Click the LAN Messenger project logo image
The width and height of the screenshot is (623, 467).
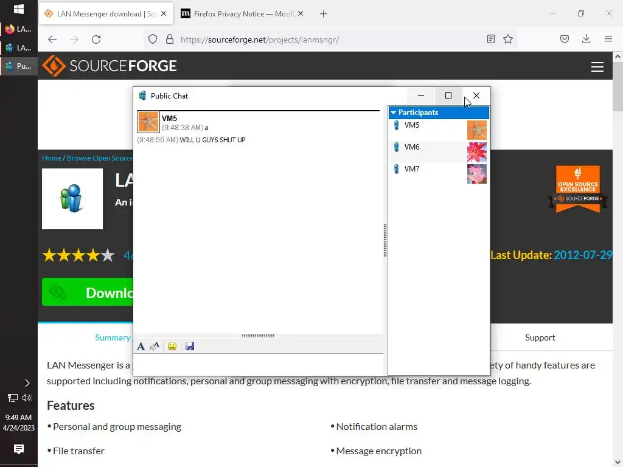(72, 199)
